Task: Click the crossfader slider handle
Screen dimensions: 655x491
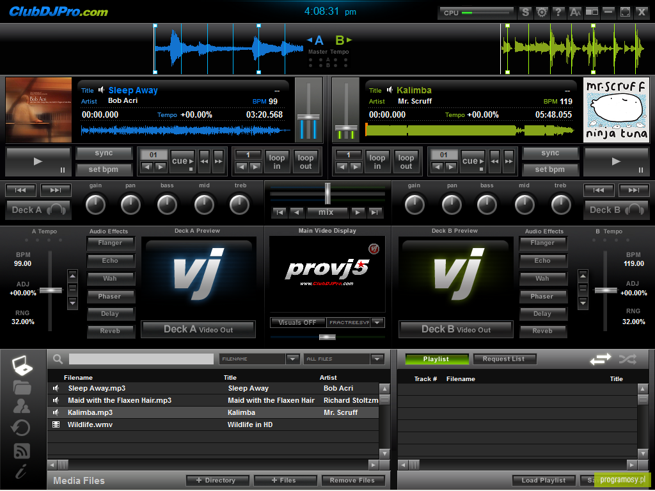Action: (327, 193)
